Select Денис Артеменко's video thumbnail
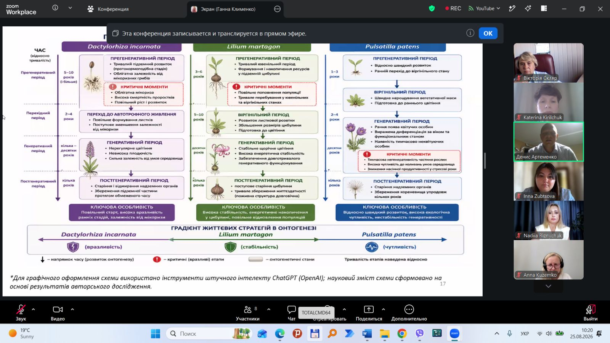610x343 pixels. point(549,142)
